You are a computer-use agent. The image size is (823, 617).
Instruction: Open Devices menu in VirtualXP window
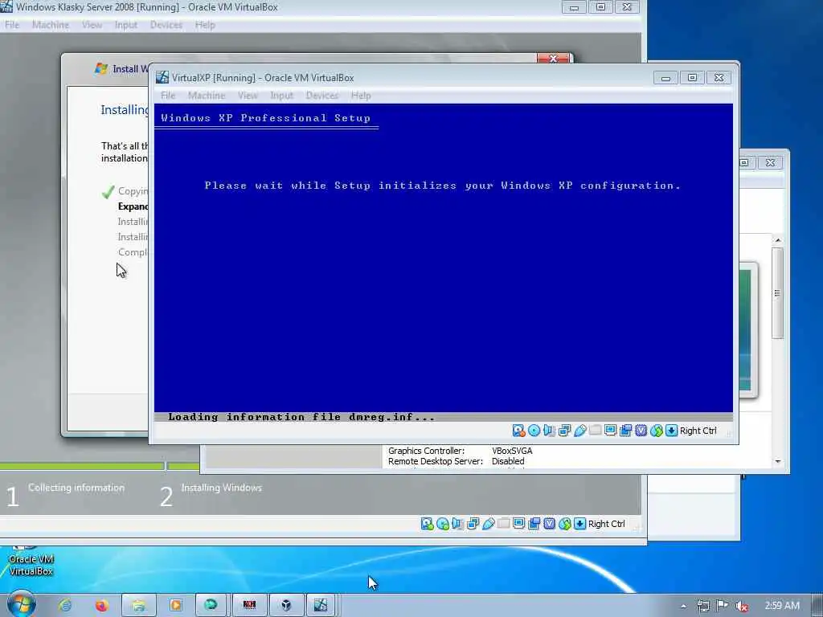(x=322, y=96)
